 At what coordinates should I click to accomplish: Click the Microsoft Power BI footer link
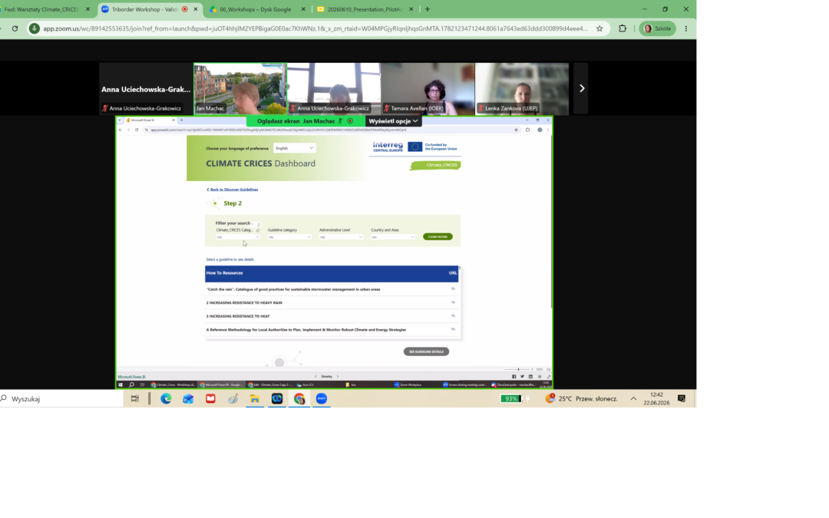click(132, 376)
